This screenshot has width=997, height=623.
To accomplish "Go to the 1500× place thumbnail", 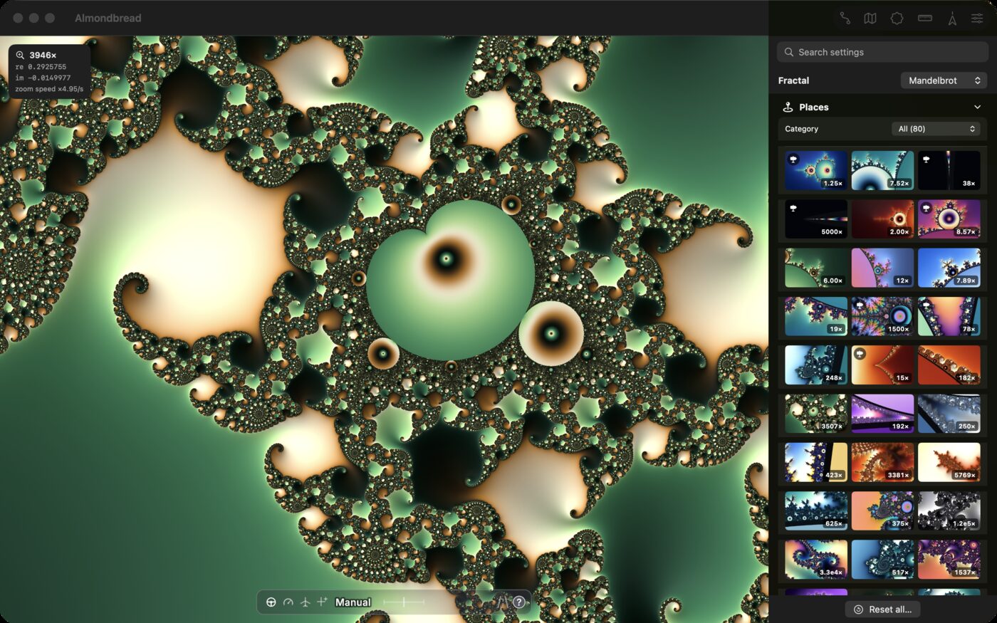I will (x=882, y=316).
